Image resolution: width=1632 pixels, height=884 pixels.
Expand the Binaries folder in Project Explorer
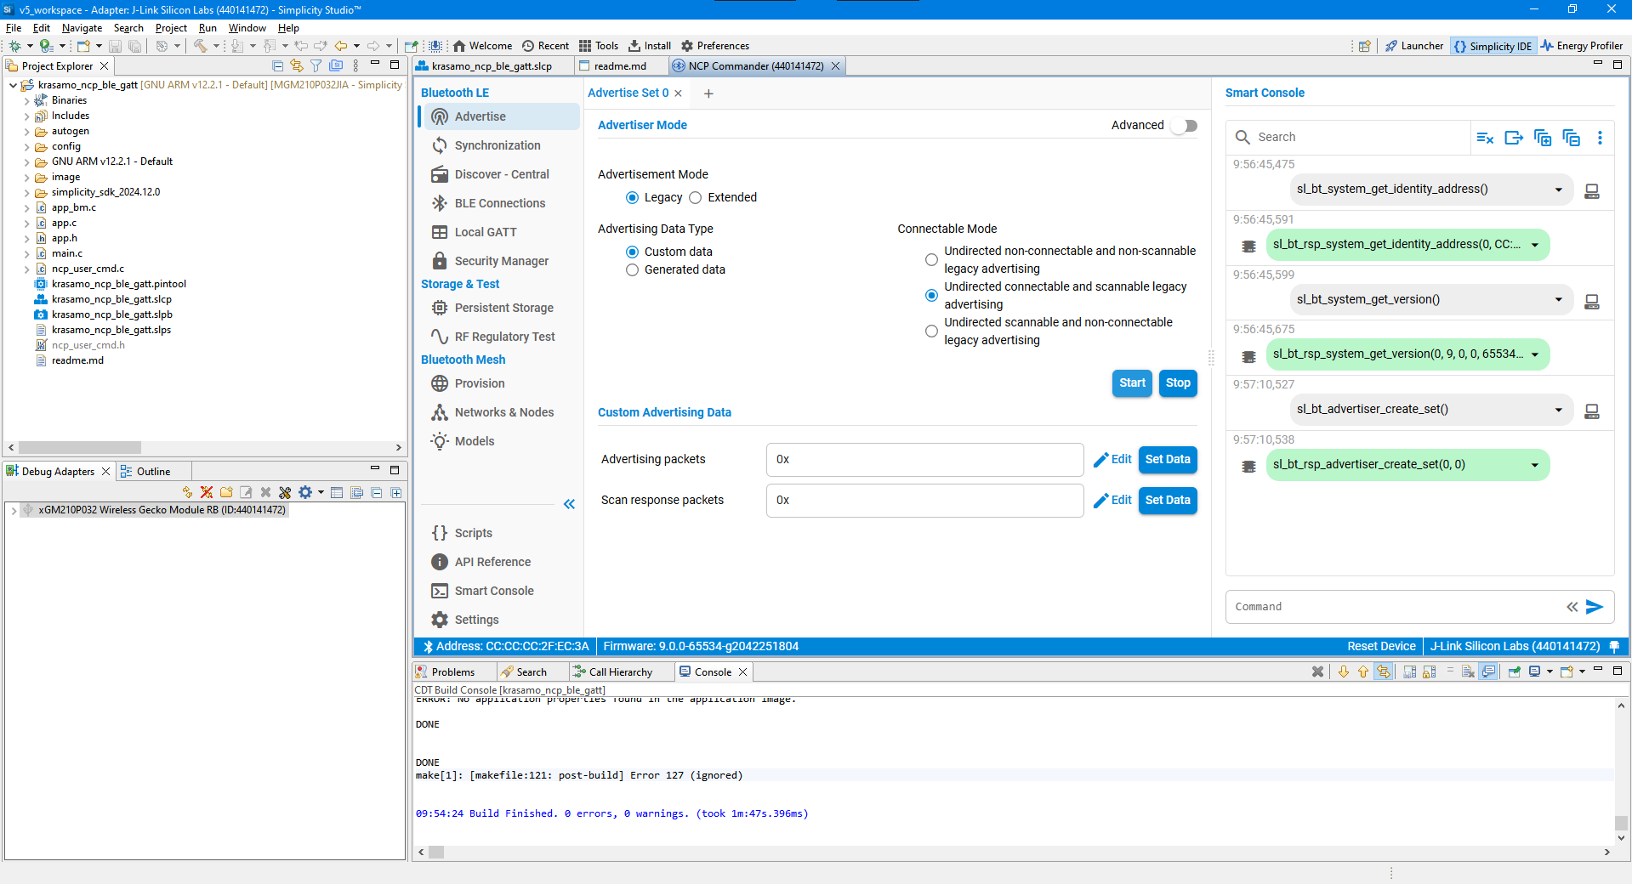(x=26, y=100)
